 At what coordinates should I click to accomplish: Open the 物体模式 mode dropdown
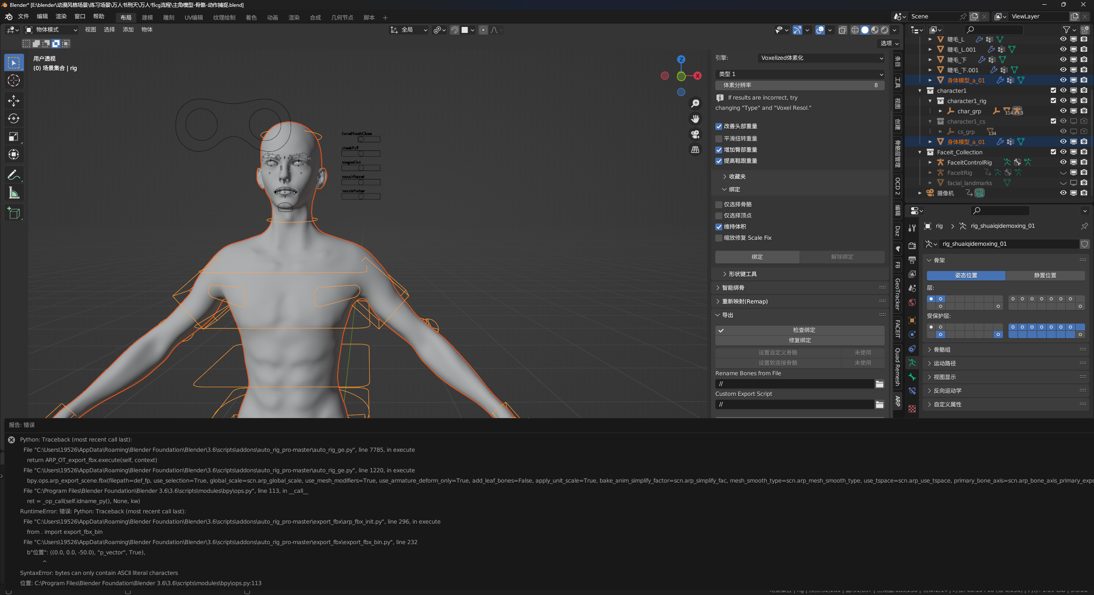click(51, 30)
